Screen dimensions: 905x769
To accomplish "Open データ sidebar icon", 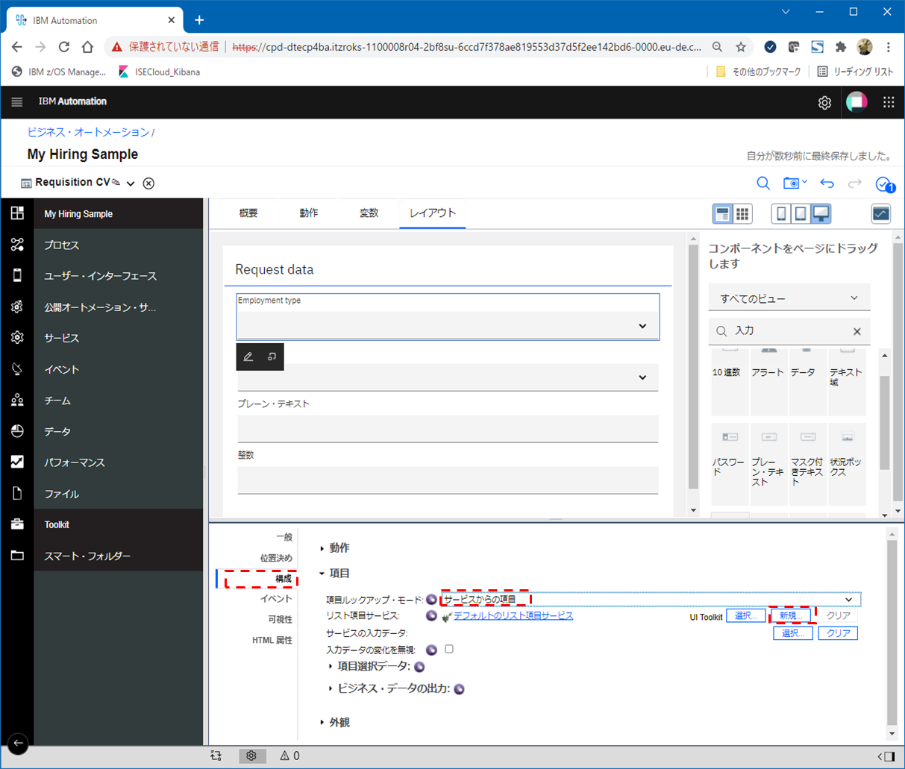I will pyautogui.click(x=17, y=431).
